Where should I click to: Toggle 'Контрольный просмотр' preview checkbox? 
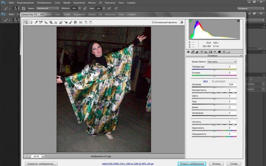click(153, 22)
